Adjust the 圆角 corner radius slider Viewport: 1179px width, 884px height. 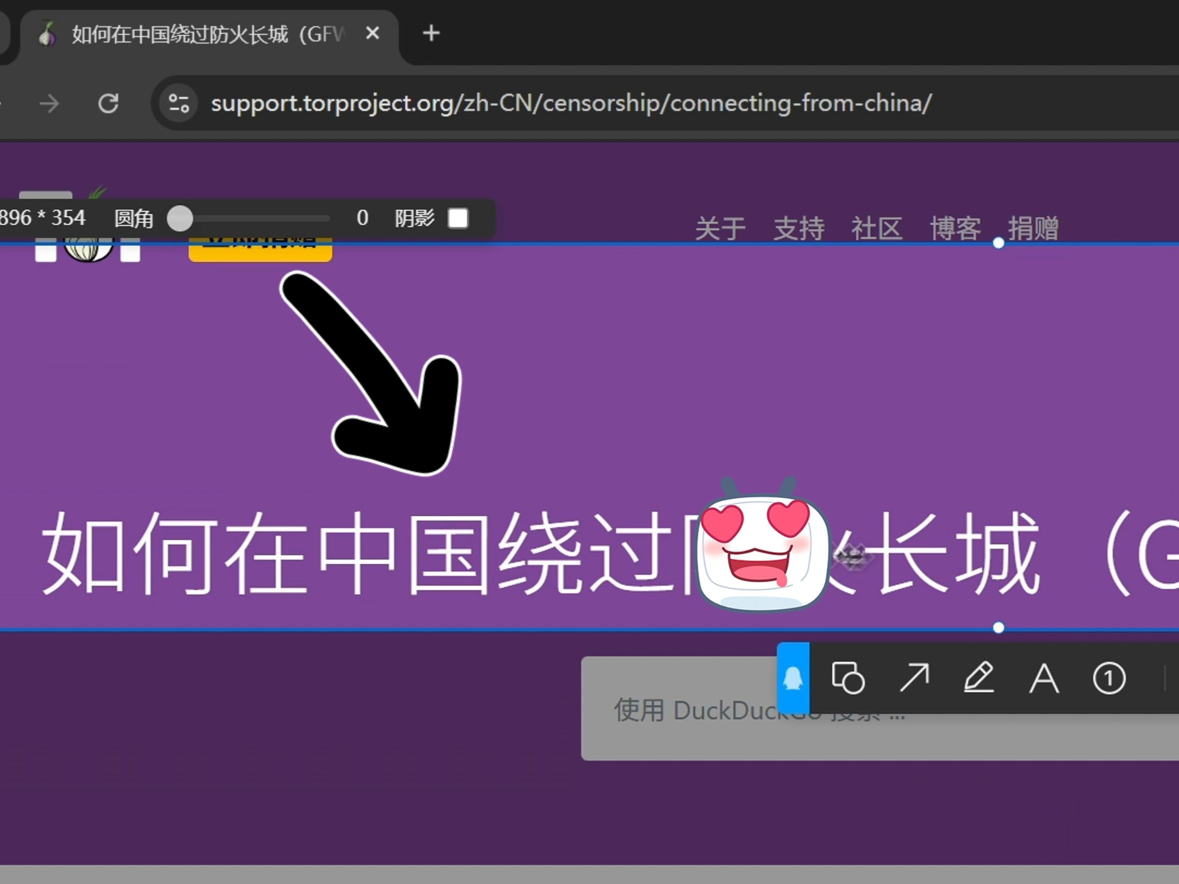tap(180, 218)
